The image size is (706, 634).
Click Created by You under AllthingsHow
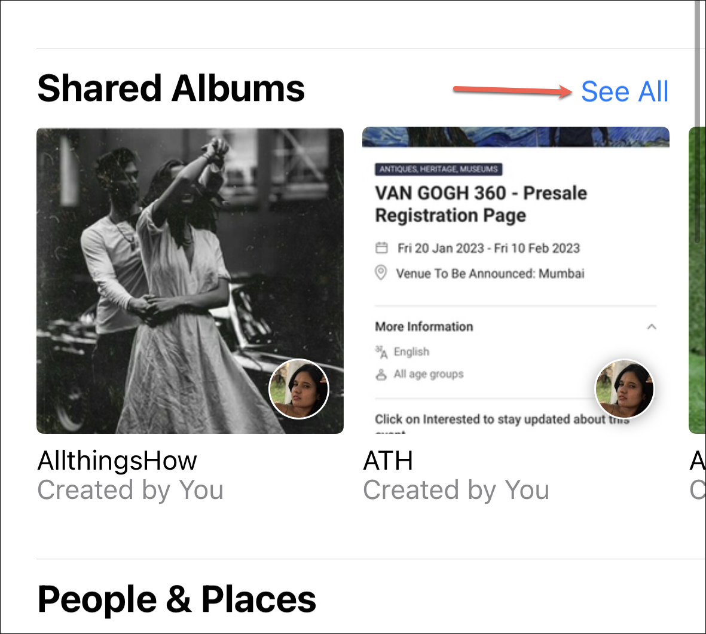130,490
